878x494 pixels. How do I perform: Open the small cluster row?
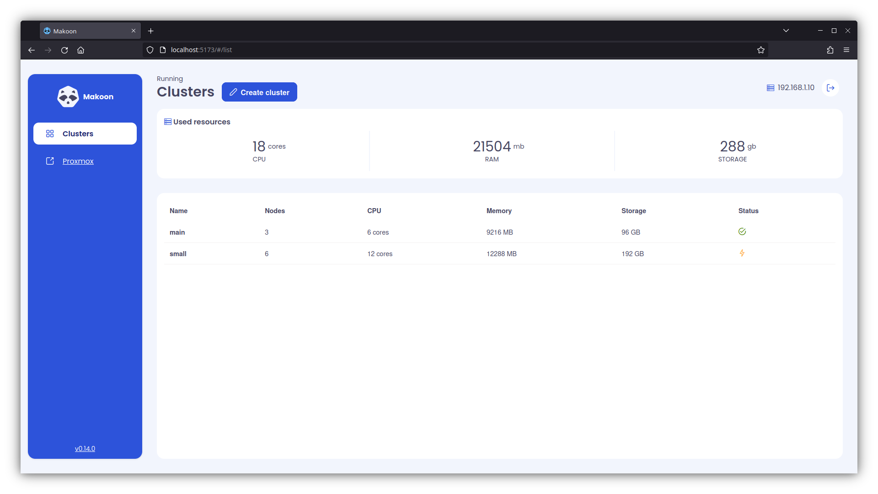click(x=178, y=254)
